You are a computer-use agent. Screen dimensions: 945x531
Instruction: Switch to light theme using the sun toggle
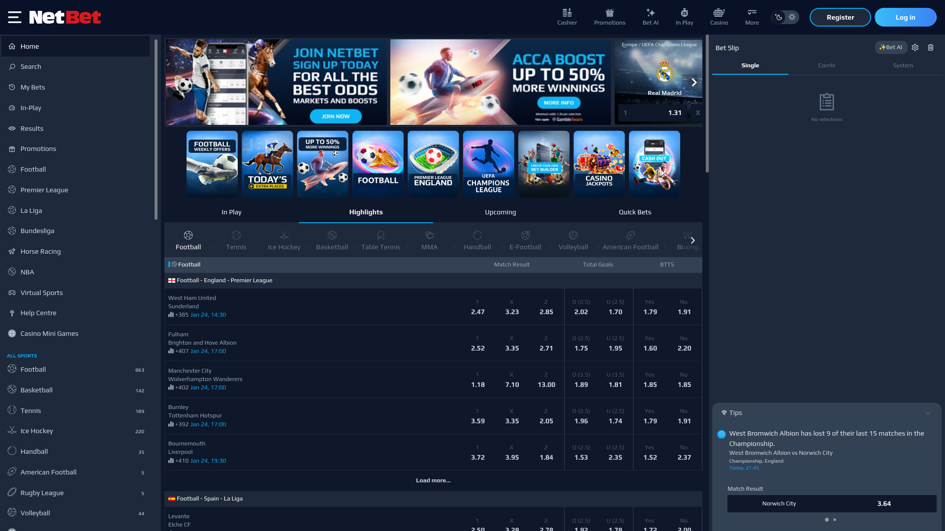click(791, 17)
